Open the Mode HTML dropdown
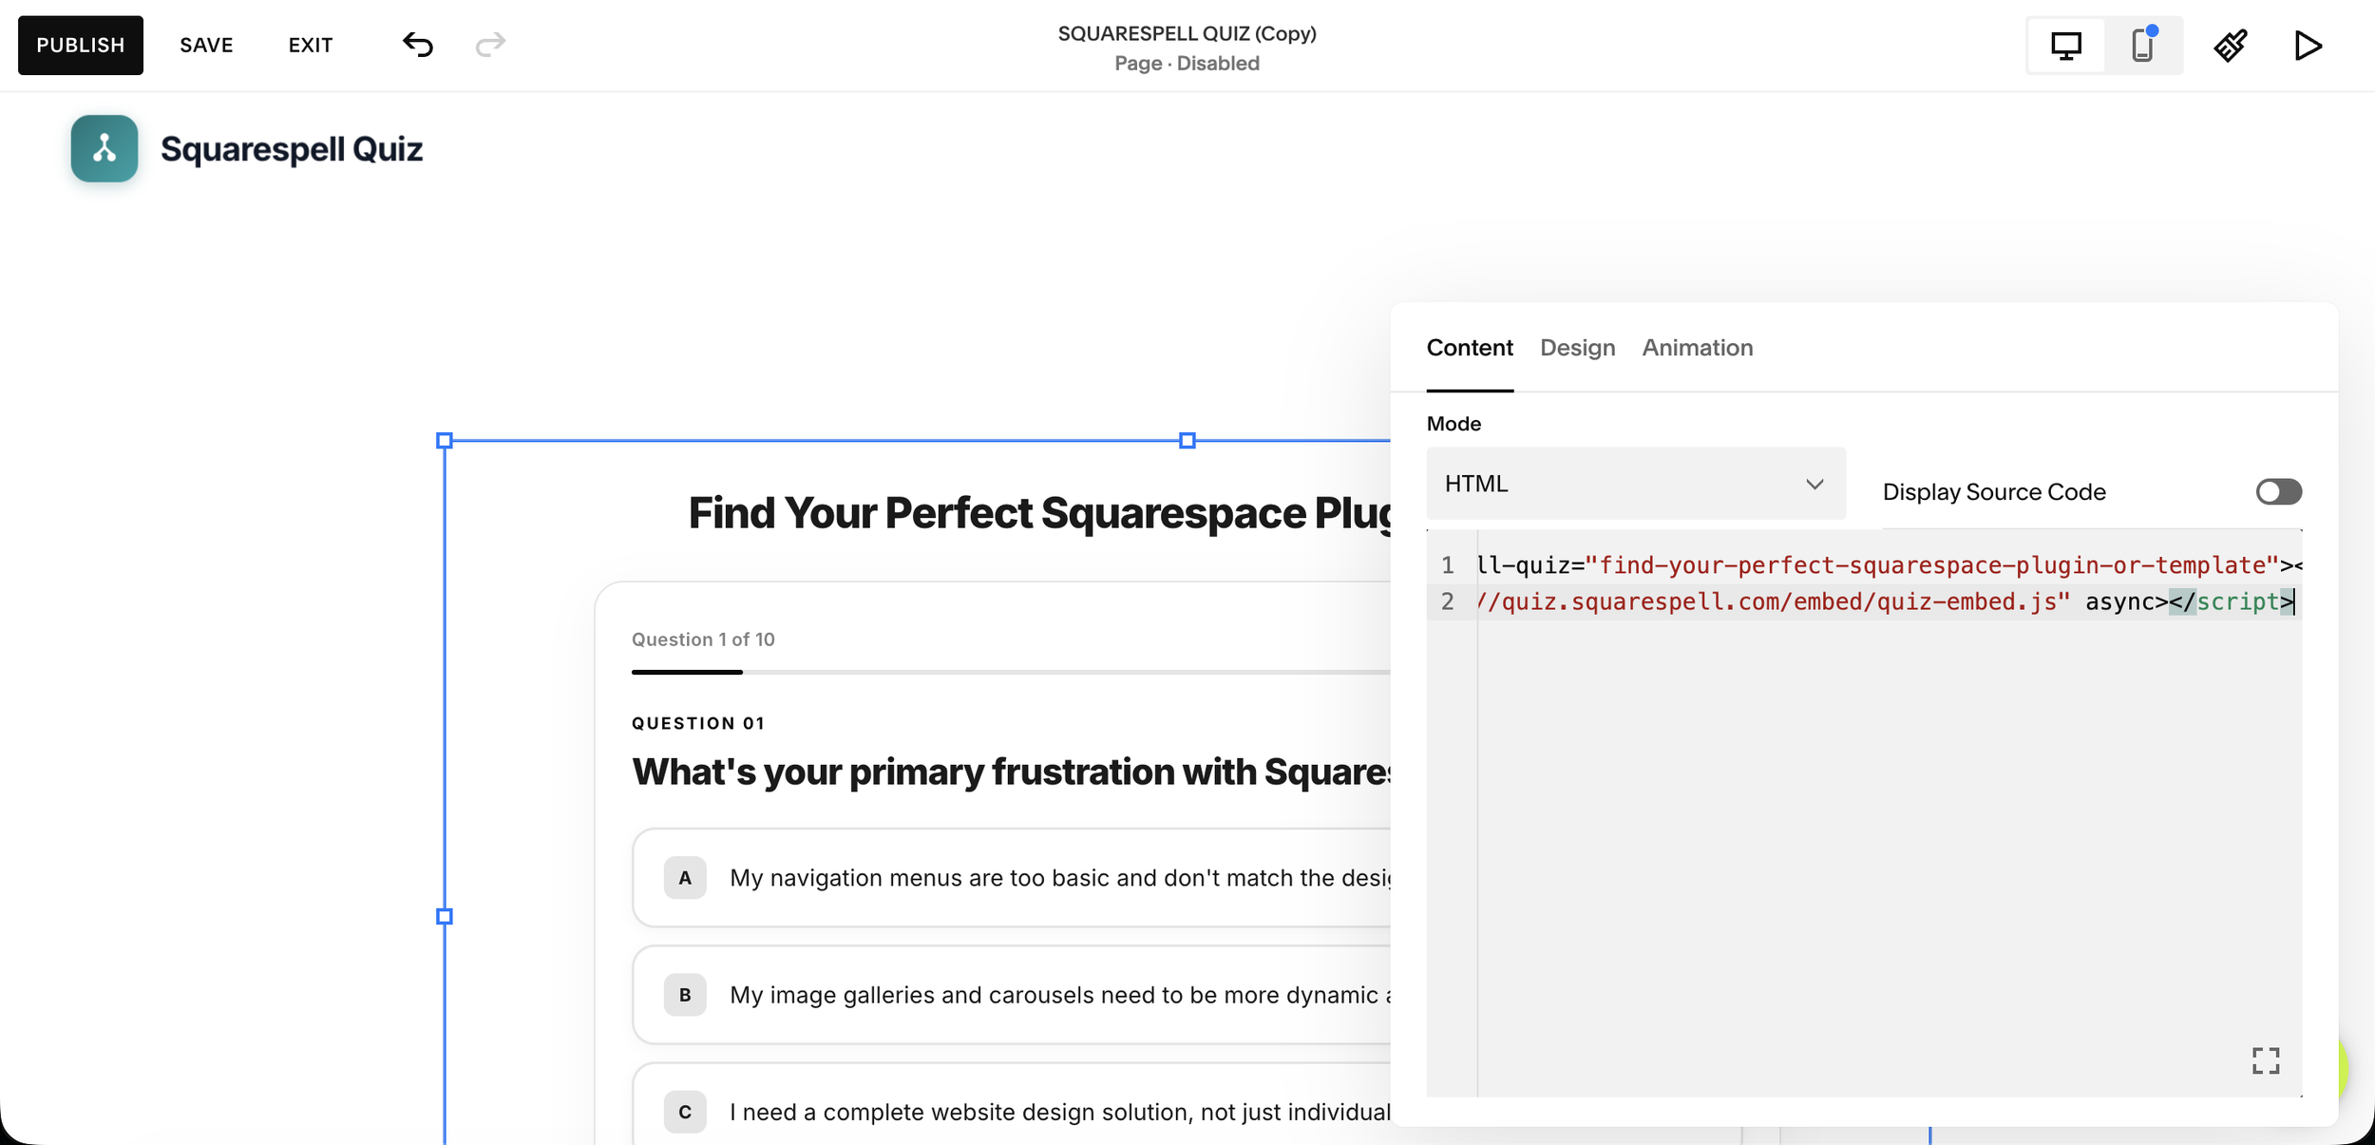 coord(1635,484)
